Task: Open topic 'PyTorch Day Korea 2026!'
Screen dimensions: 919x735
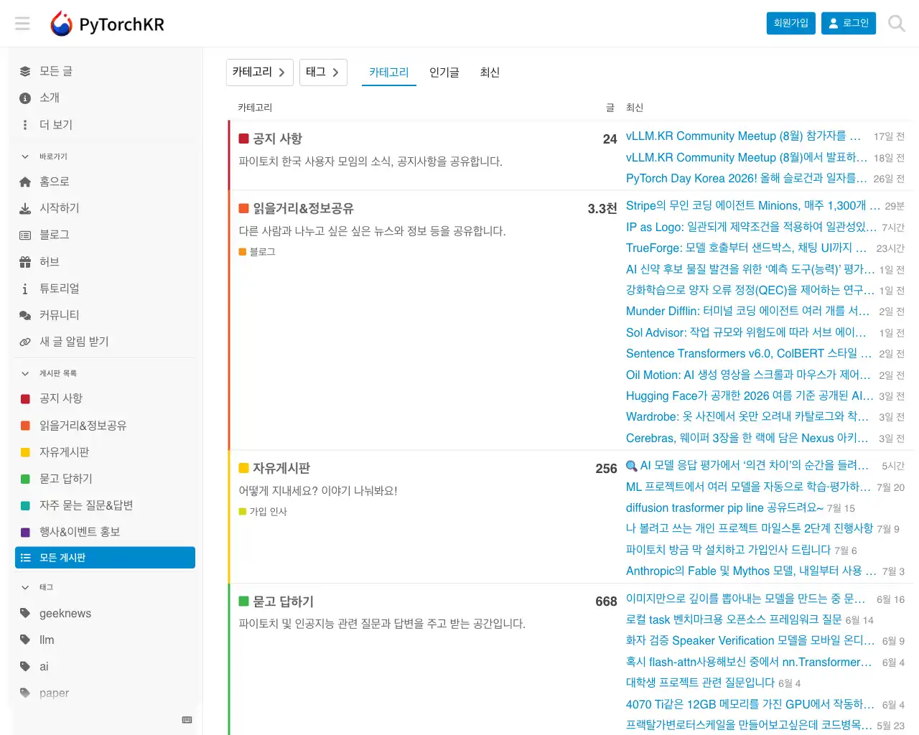Action: 747,178
